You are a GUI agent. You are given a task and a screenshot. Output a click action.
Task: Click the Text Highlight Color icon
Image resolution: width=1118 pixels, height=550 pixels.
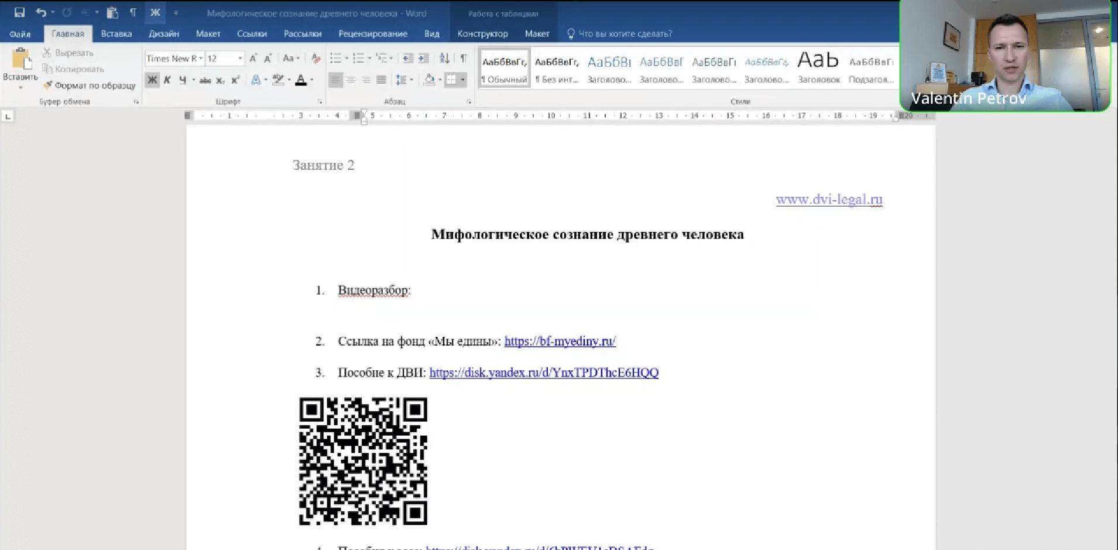click(277, 80)
